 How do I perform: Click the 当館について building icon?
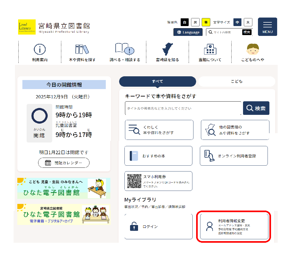[x=210, y=49]
